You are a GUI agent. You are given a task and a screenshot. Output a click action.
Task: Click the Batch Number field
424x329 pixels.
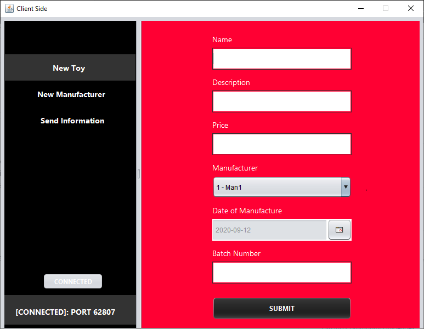(x=282, y=273)
